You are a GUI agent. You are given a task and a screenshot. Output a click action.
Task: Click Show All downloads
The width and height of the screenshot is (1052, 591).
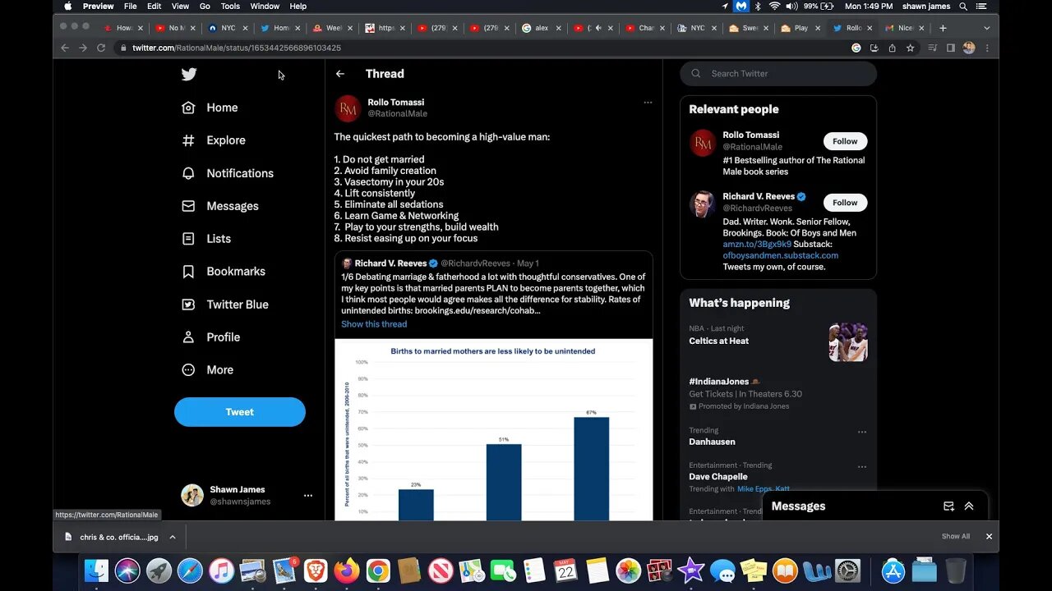click(956, 537)
